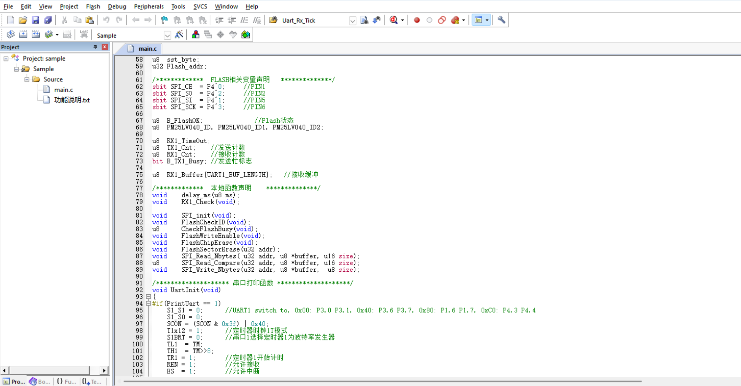Open the File menu
The image size is (741, 386).
point(8,6)
